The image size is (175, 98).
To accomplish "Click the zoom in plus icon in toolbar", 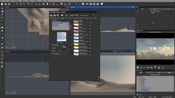I will click(x=76, y=4).
